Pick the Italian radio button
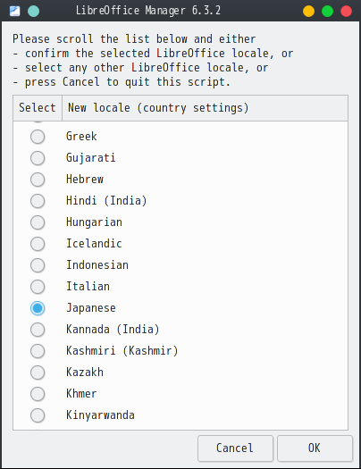Screen dimensions: 361x469 [x=38, y=287]
